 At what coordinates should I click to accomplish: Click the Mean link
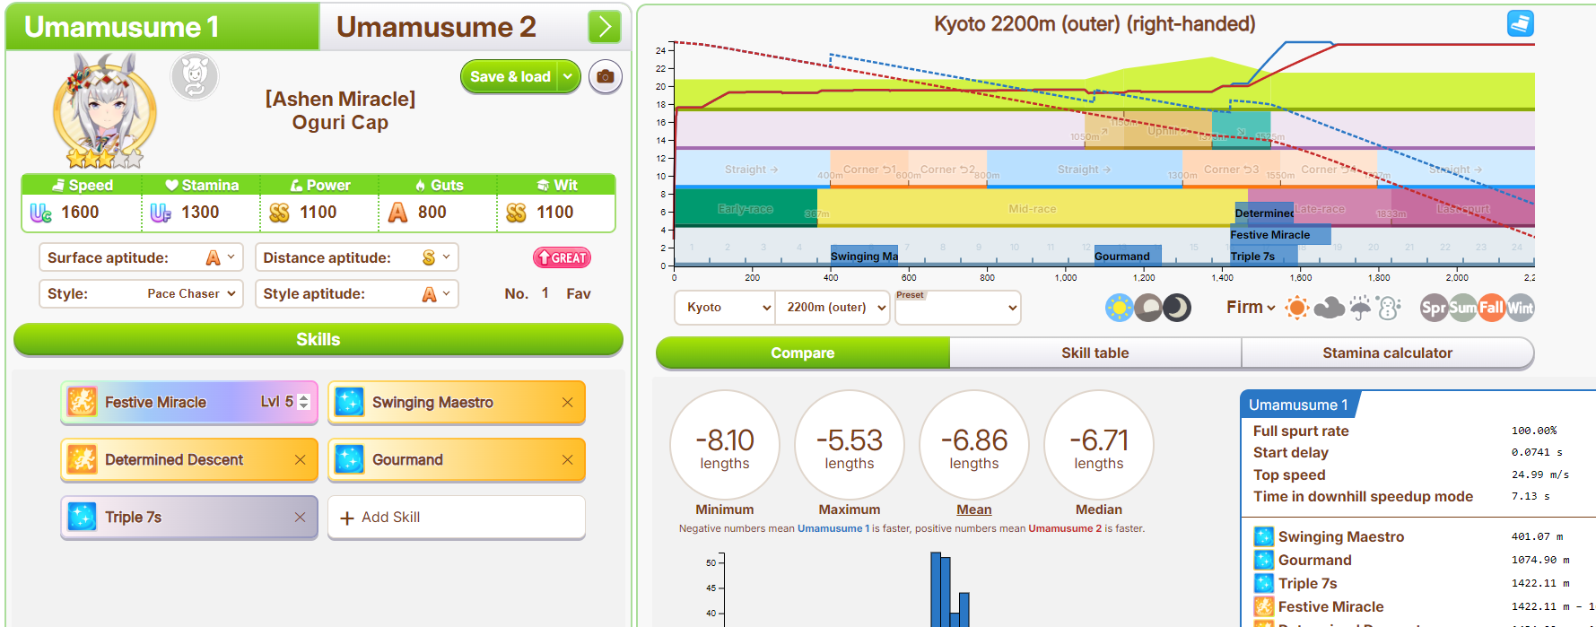pyautogui.click(x=974, y=509)
